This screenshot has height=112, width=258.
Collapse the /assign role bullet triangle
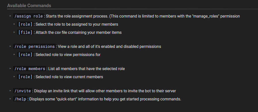[x=10, y=16]
